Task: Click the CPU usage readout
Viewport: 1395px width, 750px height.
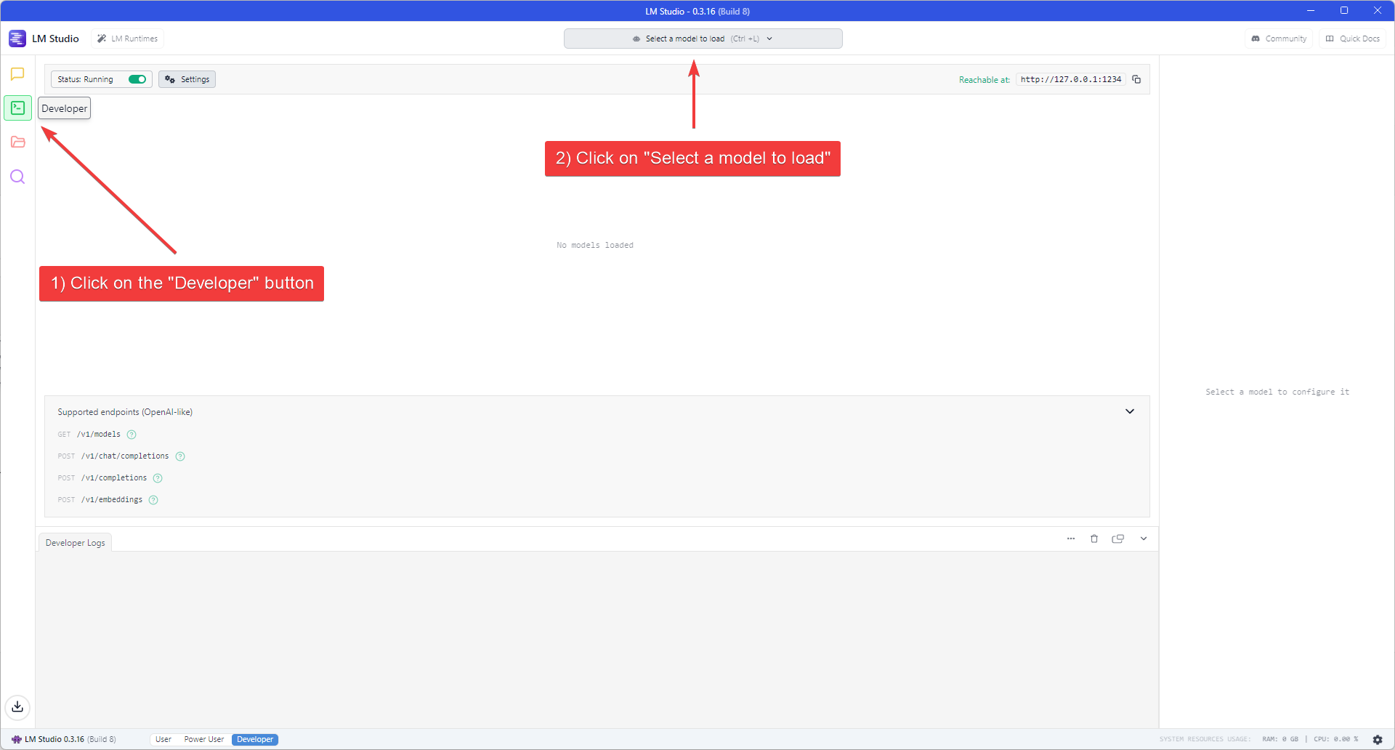Action: pyautogui.click(x=1335, y=739)
